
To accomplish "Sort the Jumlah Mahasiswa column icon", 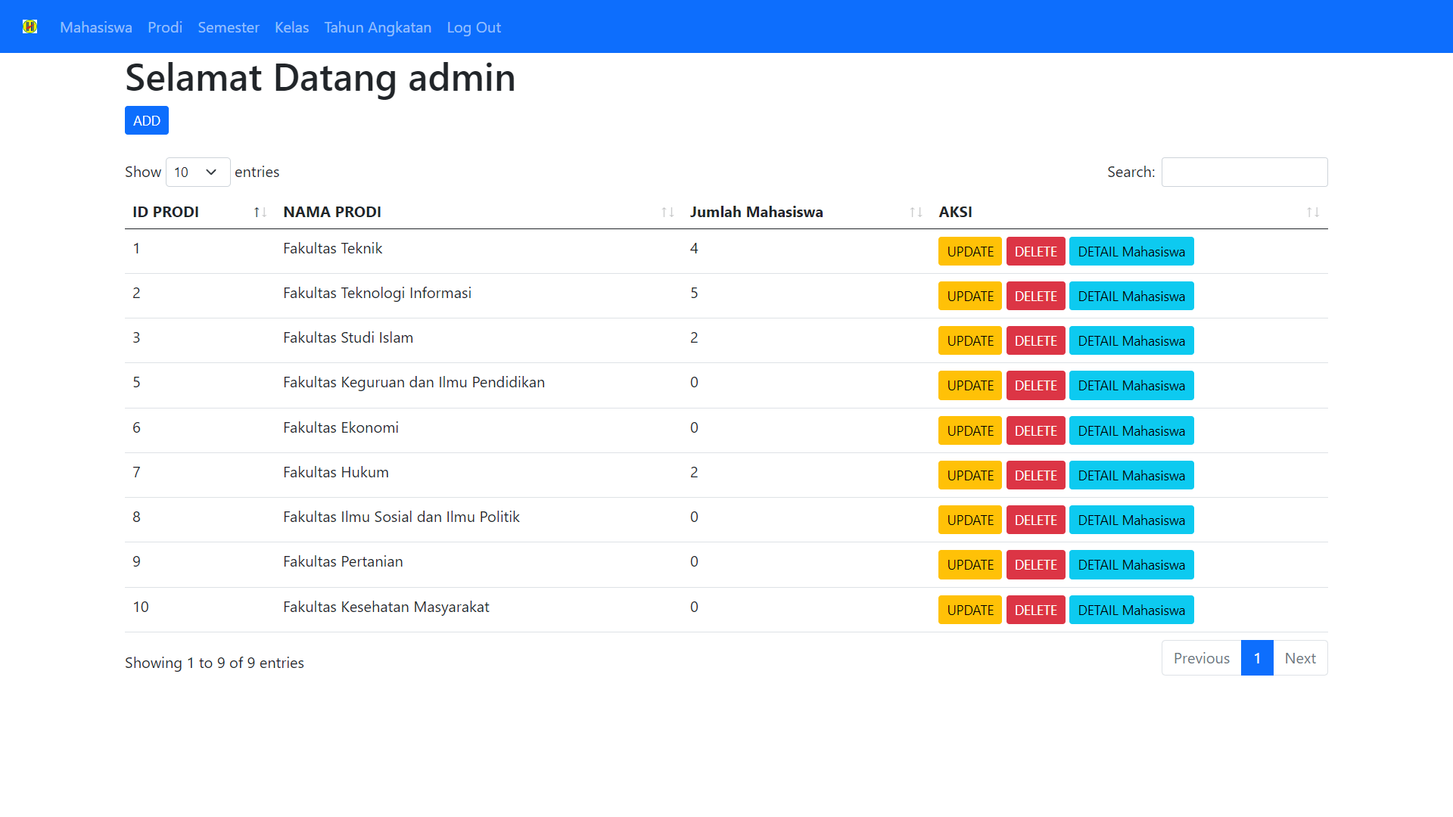I will [914, 213].
